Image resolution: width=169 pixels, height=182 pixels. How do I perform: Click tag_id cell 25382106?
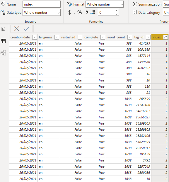(x=142, y=136)
